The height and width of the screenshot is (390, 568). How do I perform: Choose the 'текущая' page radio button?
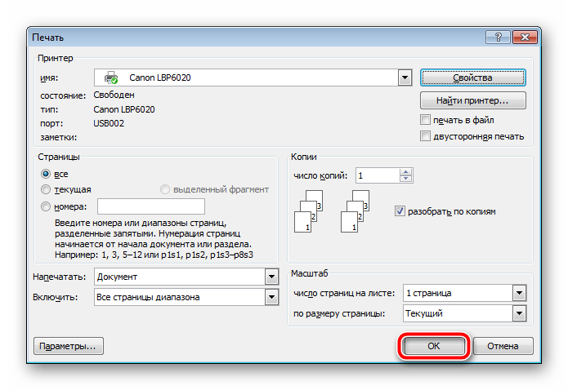pyautogui.click(x=46, y=189)
